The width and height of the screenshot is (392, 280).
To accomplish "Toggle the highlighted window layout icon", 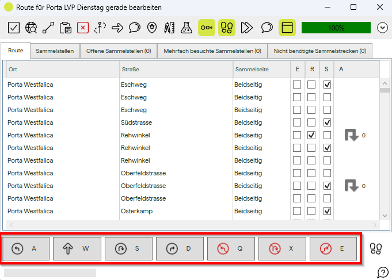I will (x=287, y=27).
